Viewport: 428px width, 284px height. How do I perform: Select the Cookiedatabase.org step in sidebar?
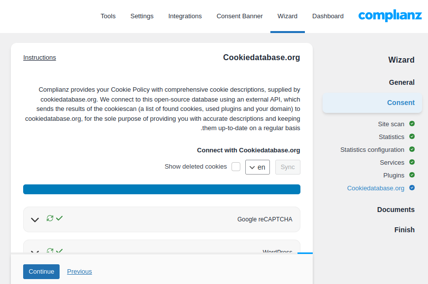[x=376, y=188]
